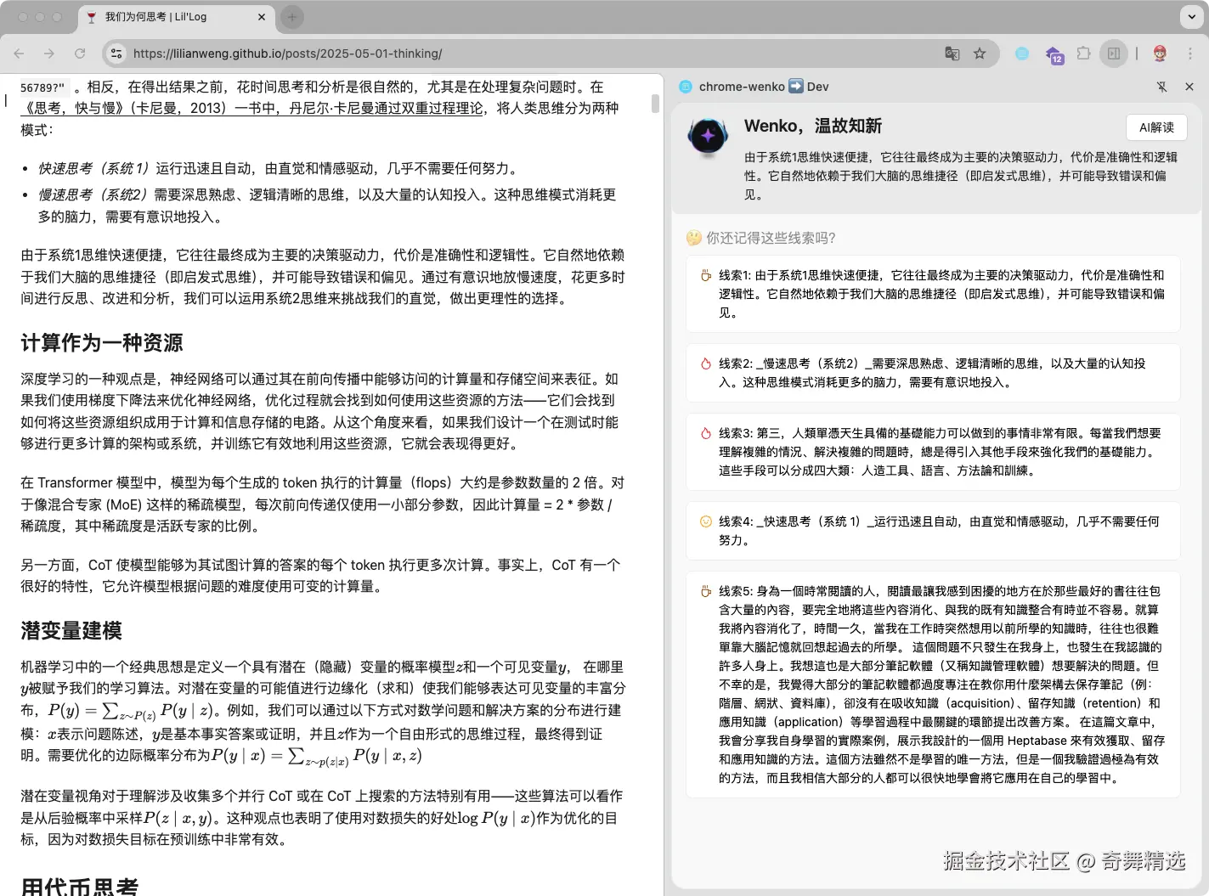Close the chrome-wenko Dev panel
1209x896 pixels.
click(x=1189, y=86)
